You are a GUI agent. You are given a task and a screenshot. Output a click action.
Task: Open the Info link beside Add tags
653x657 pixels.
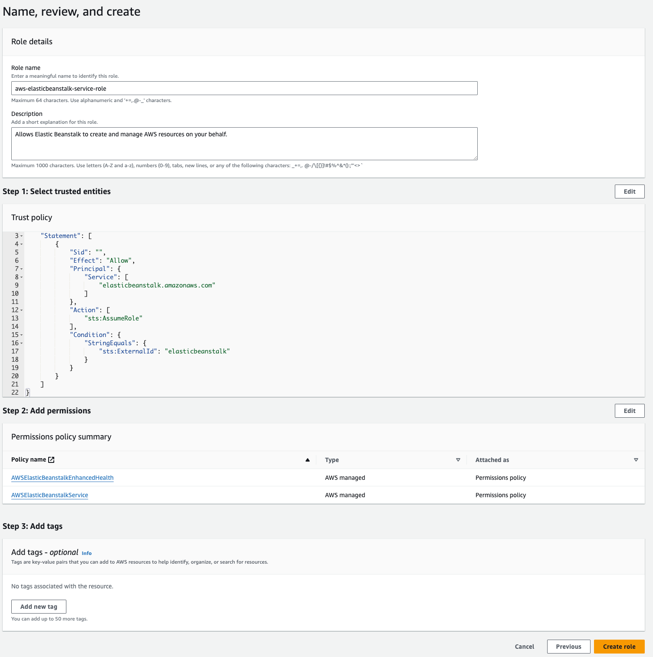tap(87, 553)
